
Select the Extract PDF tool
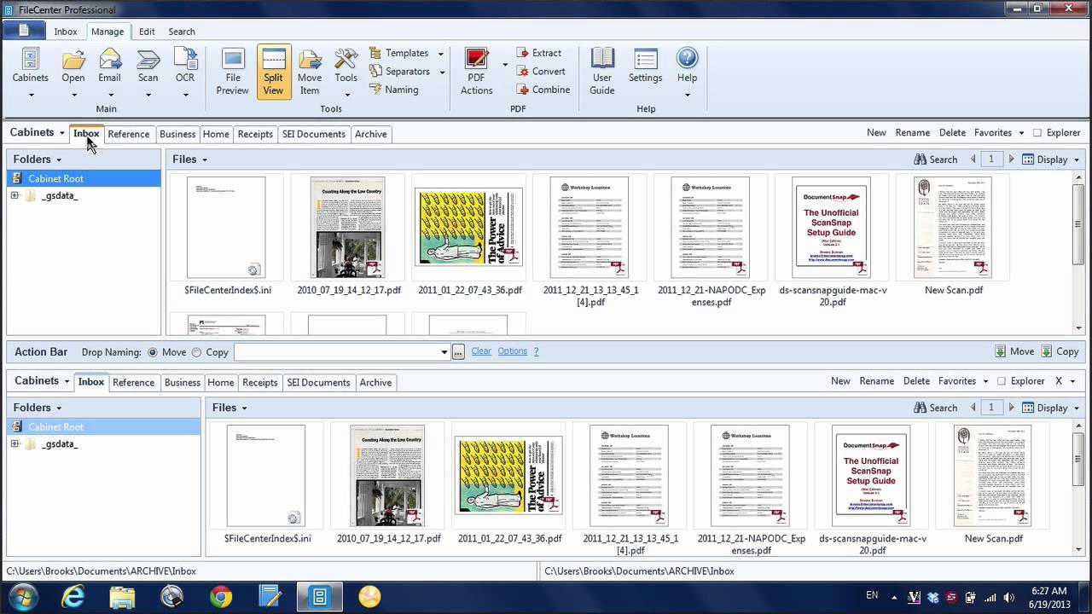click(539, 53)
